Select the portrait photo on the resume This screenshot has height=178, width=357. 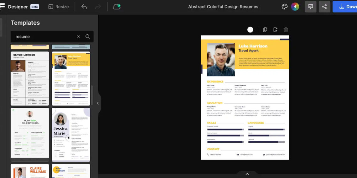pyautogui.click(x=221, y=60)
